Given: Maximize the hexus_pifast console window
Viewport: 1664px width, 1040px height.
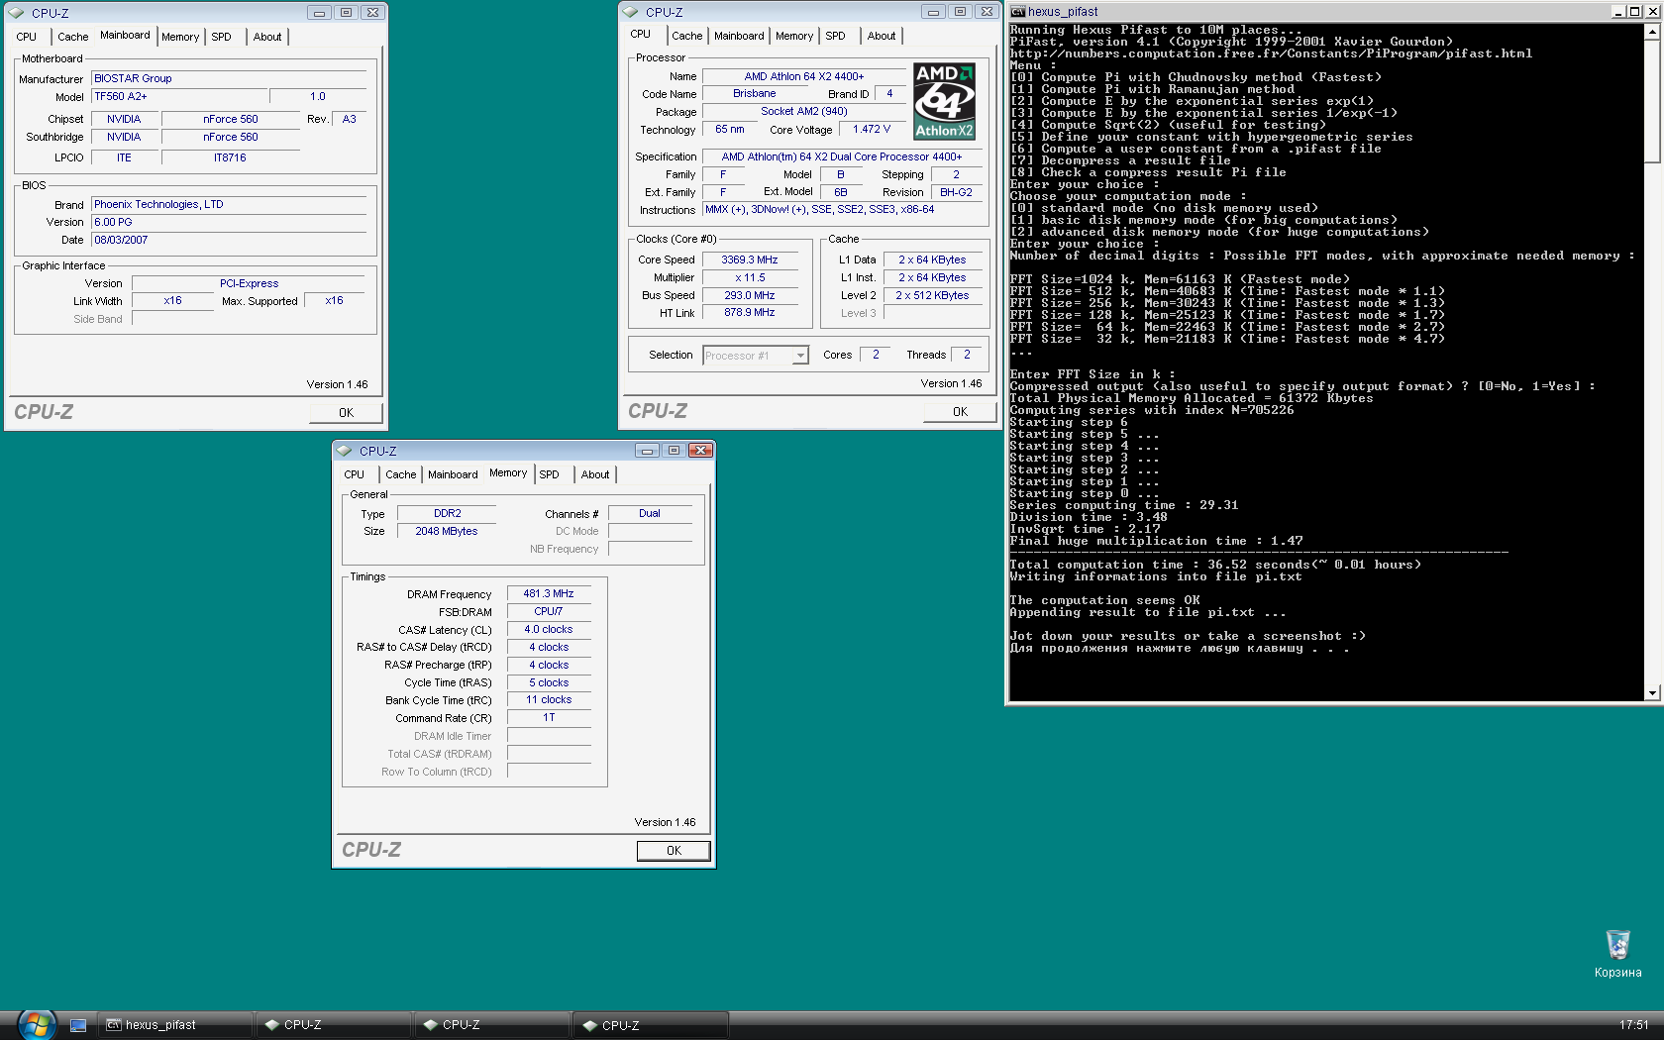Looking at the screenshot, I should 1634,12.
